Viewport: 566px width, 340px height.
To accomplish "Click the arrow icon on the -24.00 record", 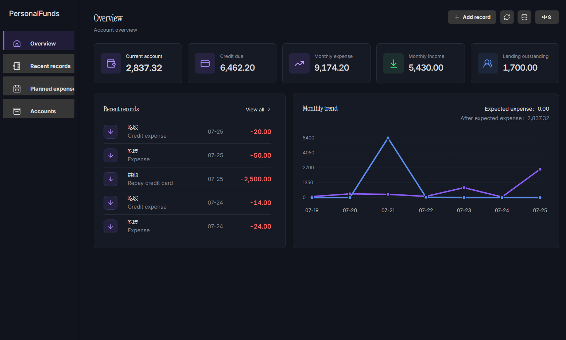I will click(x=111, y=226).
